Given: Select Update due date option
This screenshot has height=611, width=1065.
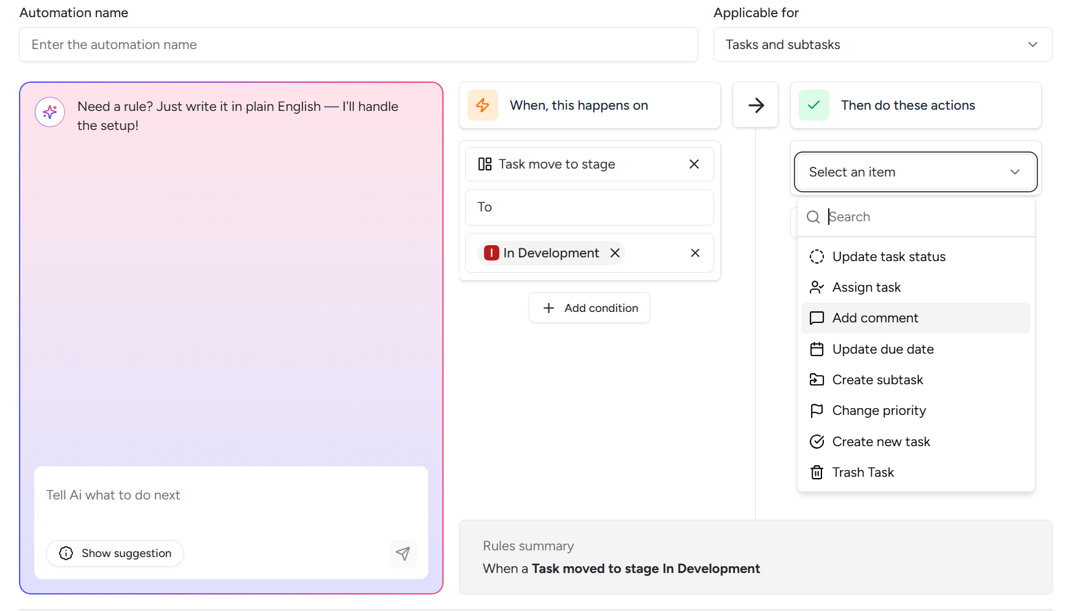Looking at the screenshot, I should [x=883, y=349].
